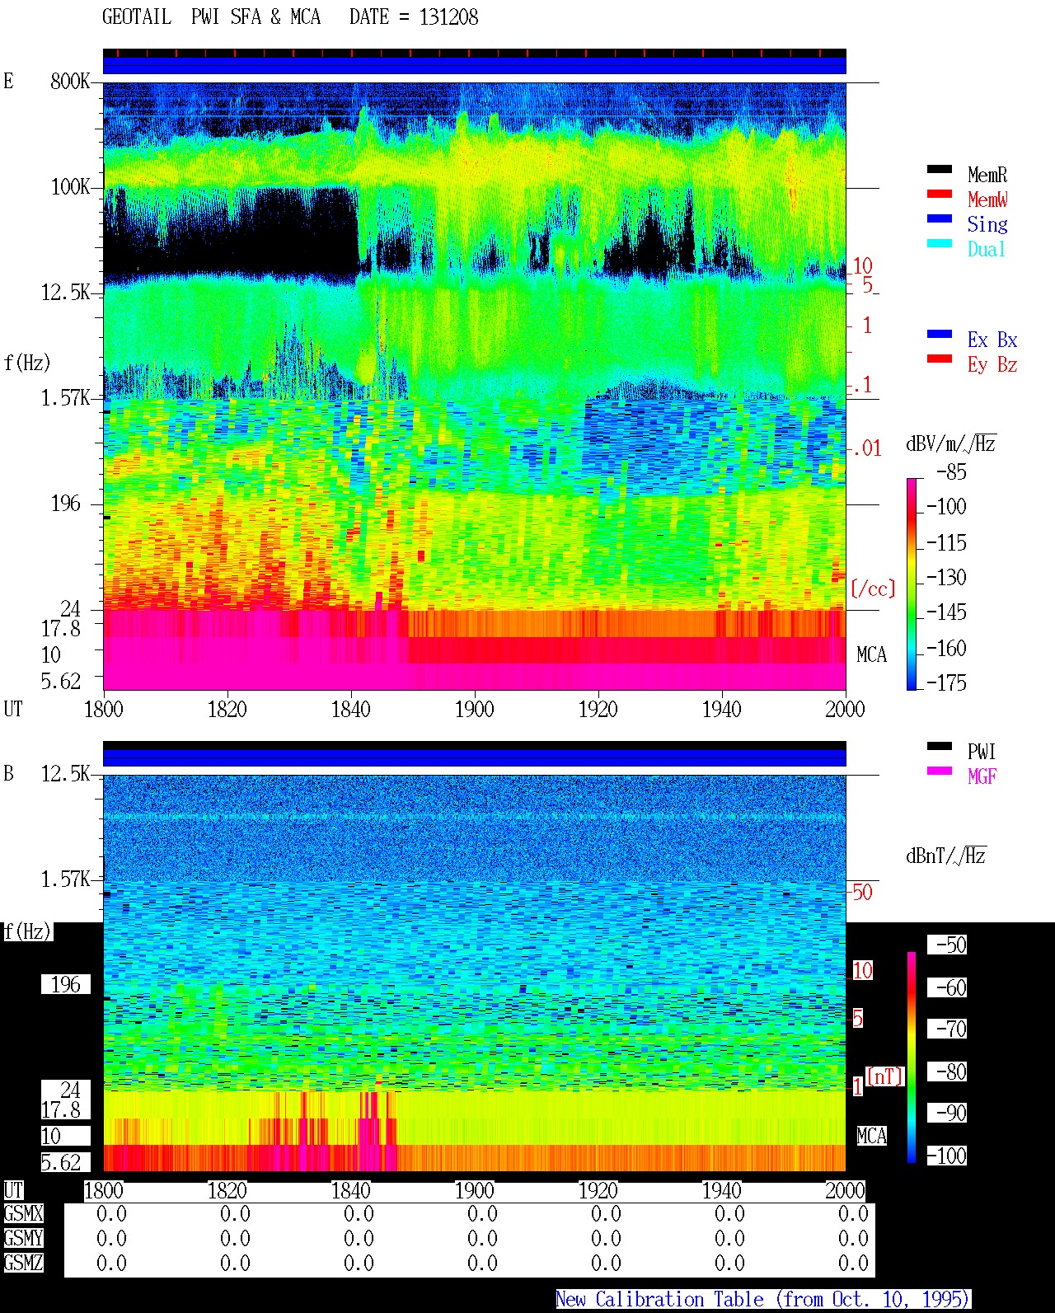This screenshot has height=1313, width=1055.
Task: Select the Ex Bx legend label
Action: [x=992, y=340]
